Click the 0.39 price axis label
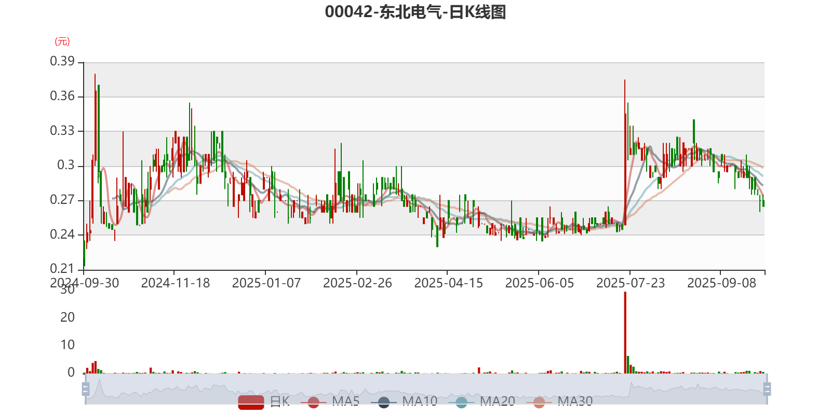This screenshot has height=415, width=831. [x=62, y=61]
